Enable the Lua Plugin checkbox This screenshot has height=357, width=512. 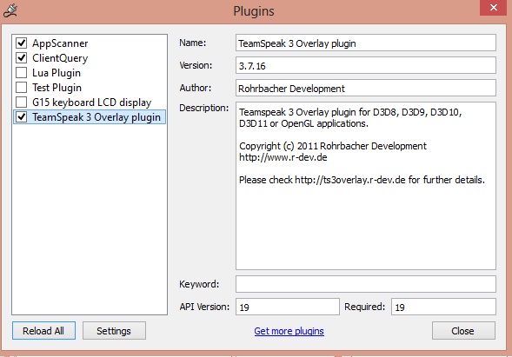[21, 72]
